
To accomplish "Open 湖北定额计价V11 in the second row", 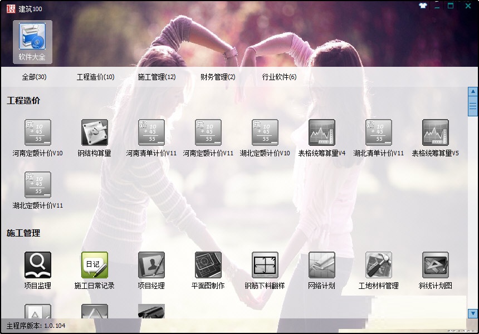I will pos(37,184).
